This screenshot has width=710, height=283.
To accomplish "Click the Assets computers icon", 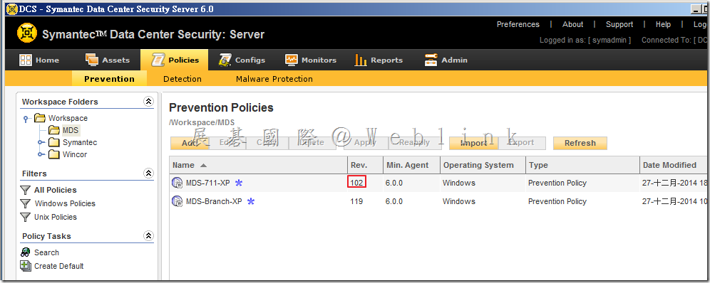I will click(x=91, y=60).
